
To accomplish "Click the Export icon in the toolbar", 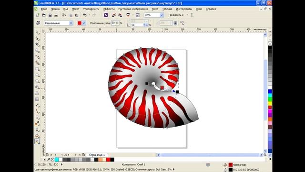I will (x=120, y=15).
